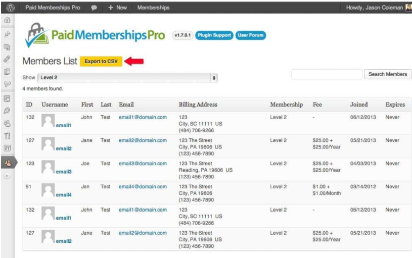Click email4@domain.com address link

point(143,187)
